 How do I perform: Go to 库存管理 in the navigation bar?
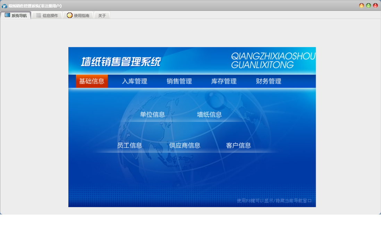pyautogui.click(x=224, y=81)
